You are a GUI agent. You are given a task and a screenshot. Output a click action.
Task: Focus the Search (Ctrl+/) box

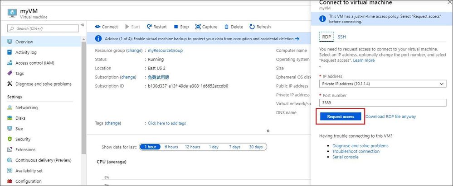pyautogui.click(x=43, y=28)
